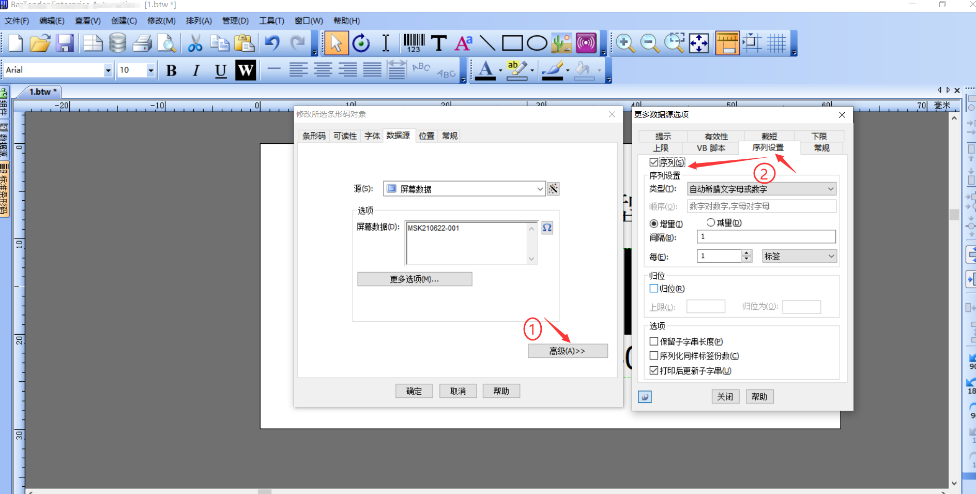The height and width of the screenshot is (494, 976).
Task: Uncheck the 序列(S) checkbox
Action: (x=654, y=162)
